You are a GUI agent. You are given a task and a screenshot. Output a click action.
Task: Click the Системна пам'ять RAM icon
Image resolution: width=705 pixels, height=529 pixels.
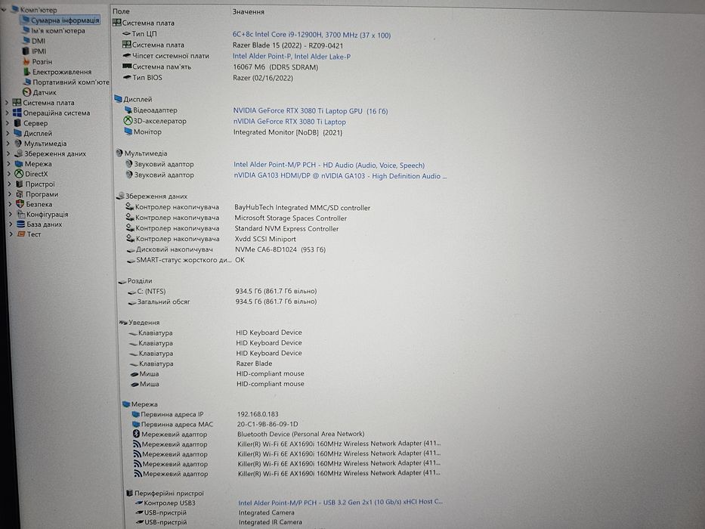coord(127,67)
